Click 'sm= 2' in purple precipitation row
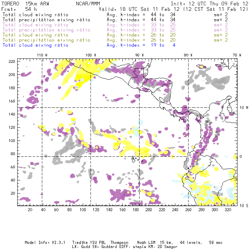250x250 pixels. tap(221, 30)
